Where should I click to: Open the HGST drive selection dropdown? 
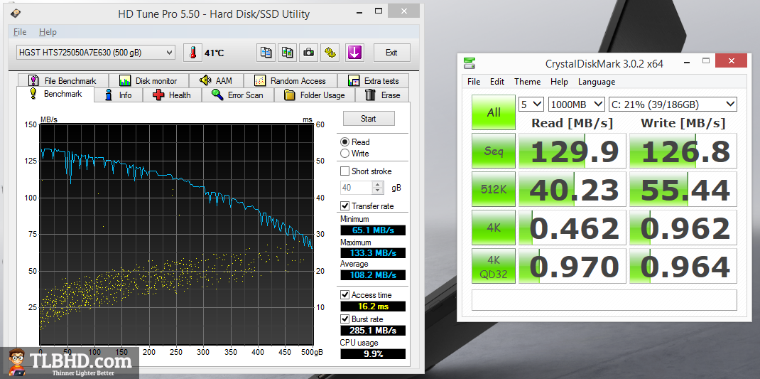(x=95, y=53)
